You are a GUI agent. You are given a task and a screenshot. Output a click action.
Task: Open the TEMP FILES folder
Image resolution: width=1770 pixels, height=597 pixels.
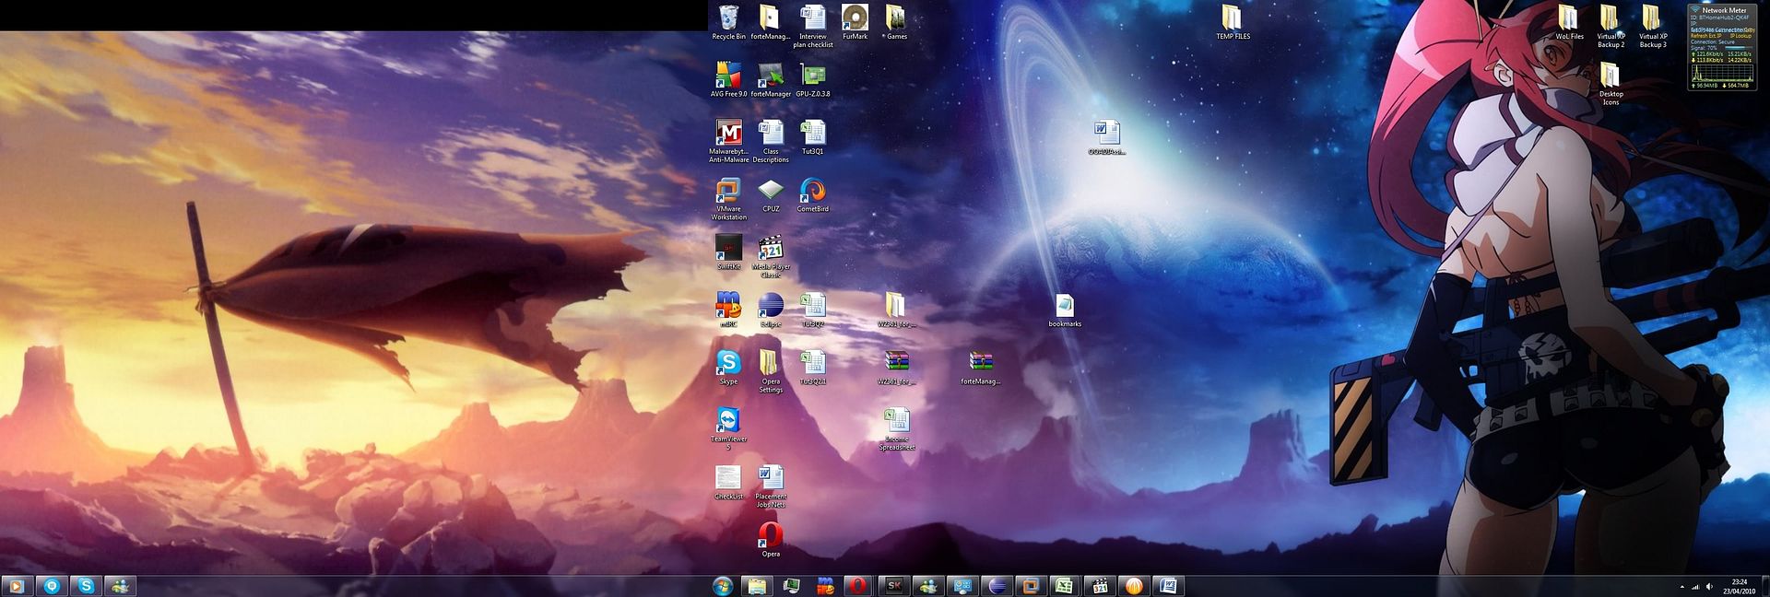click(x=1233, y=18)
